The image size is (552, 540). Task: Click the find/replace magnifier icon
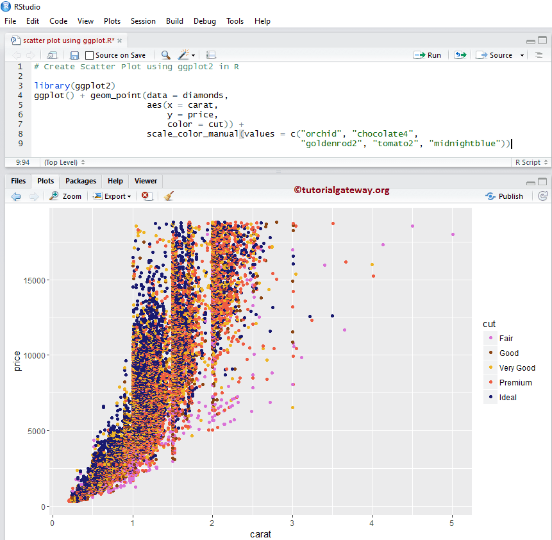point(165,55)
